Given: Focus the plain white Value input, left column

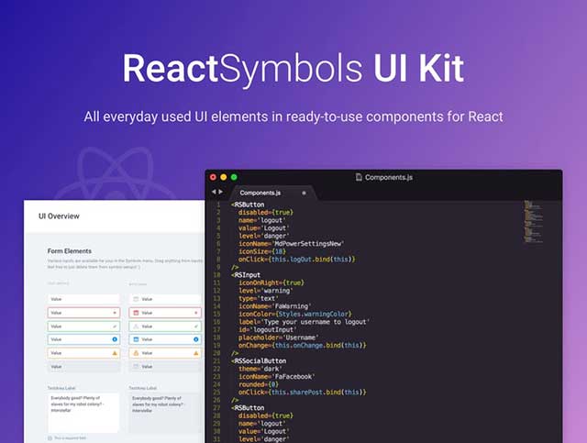Looking at the screenshot, I should click(83, 299).
